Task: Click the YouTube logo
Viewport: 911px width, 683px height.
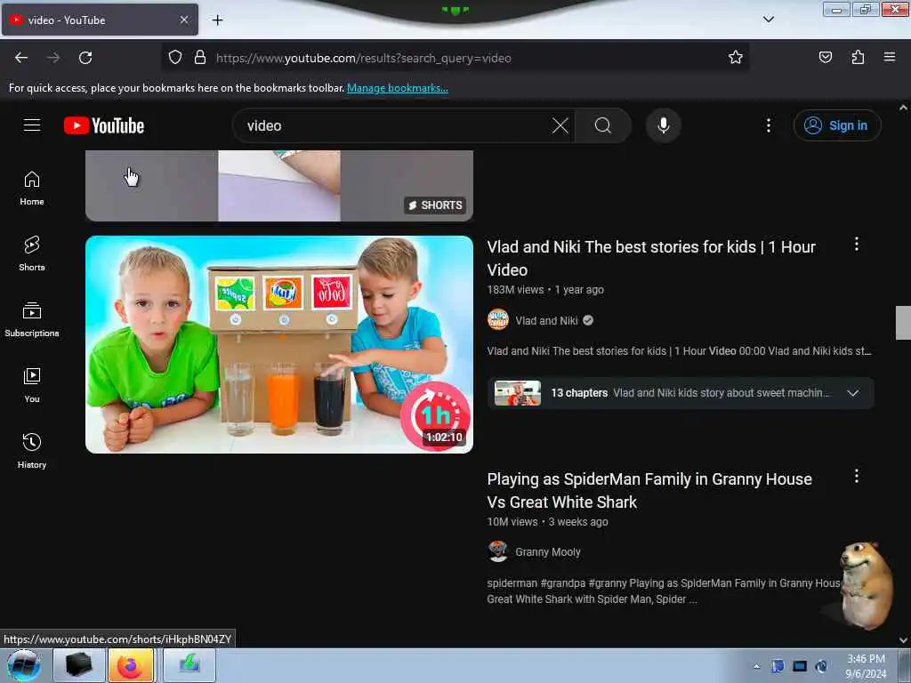Action: click(x=104, y=125)
